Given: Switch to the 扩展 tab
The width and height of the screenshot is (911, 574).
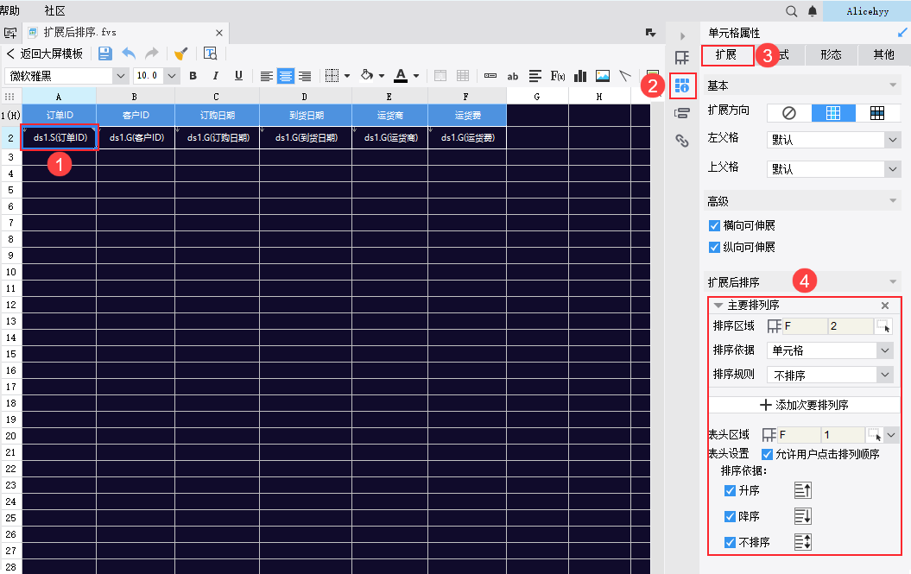Looking at the screenshot, I should coord(727,55).
